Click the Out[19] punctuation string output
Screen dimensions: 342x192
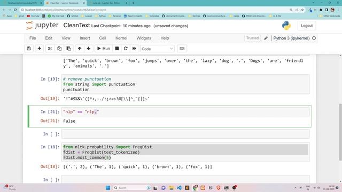click(106, 99)
